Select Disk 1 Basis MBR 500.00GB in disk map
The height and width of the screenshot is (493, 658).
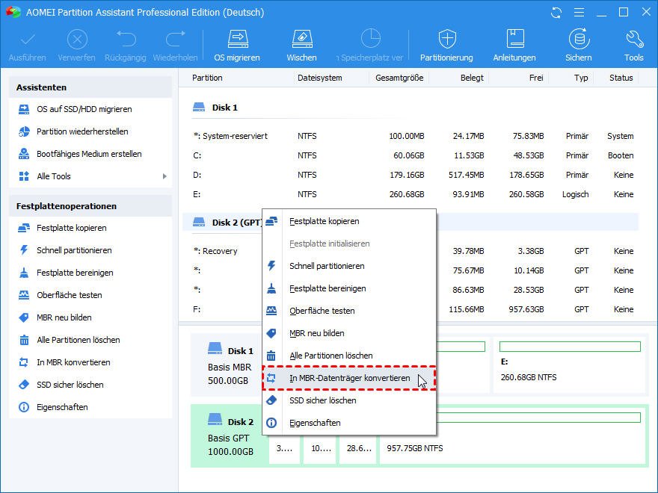click(x=230, y=365)
